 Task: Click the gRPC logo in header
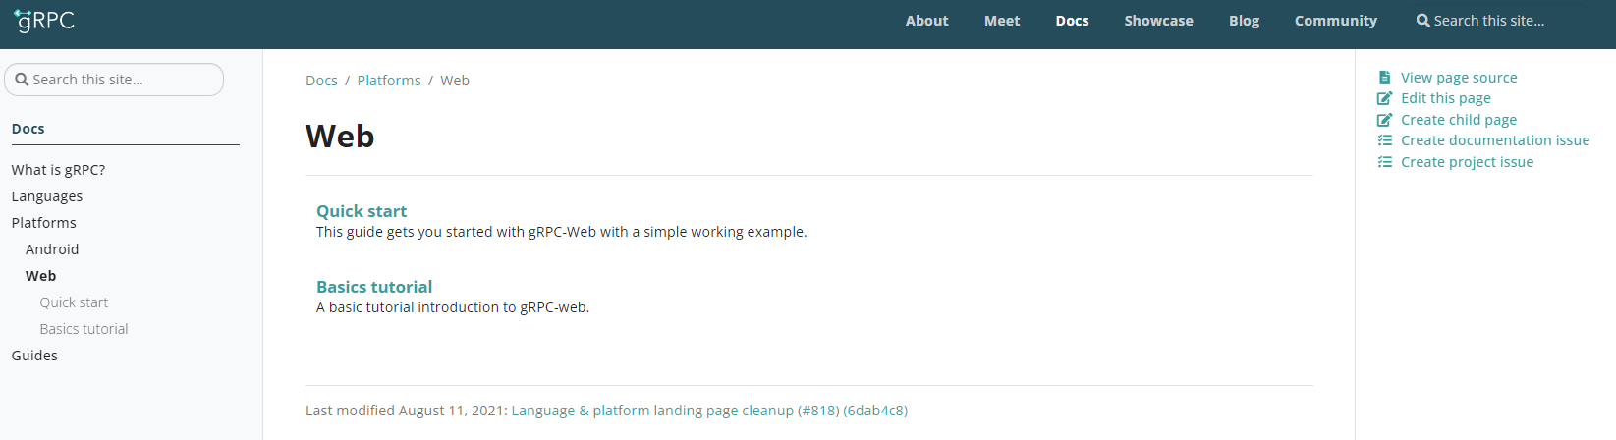44,20
